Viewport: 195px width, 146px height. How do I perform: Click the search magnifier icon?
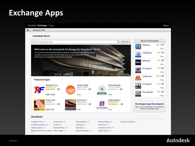(x=118, y=42)
